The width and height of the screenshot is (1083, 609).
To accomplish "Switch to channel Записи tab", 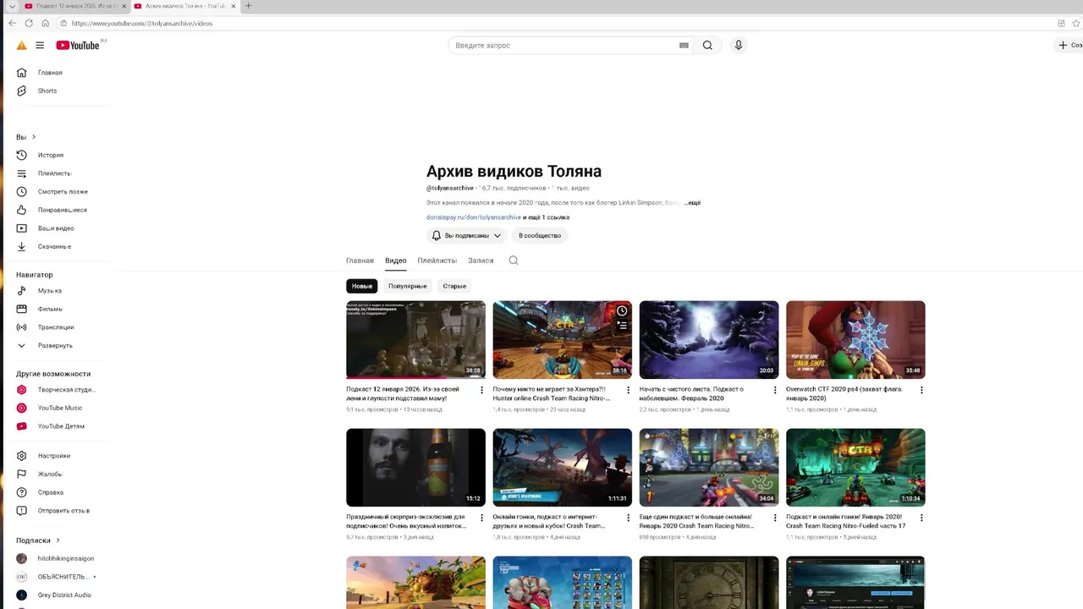I will (x=481, y=261).
